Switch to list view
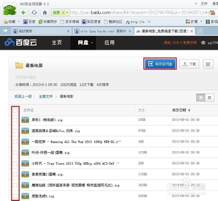This screenshot has width=218, height=201. click(201, 98)
